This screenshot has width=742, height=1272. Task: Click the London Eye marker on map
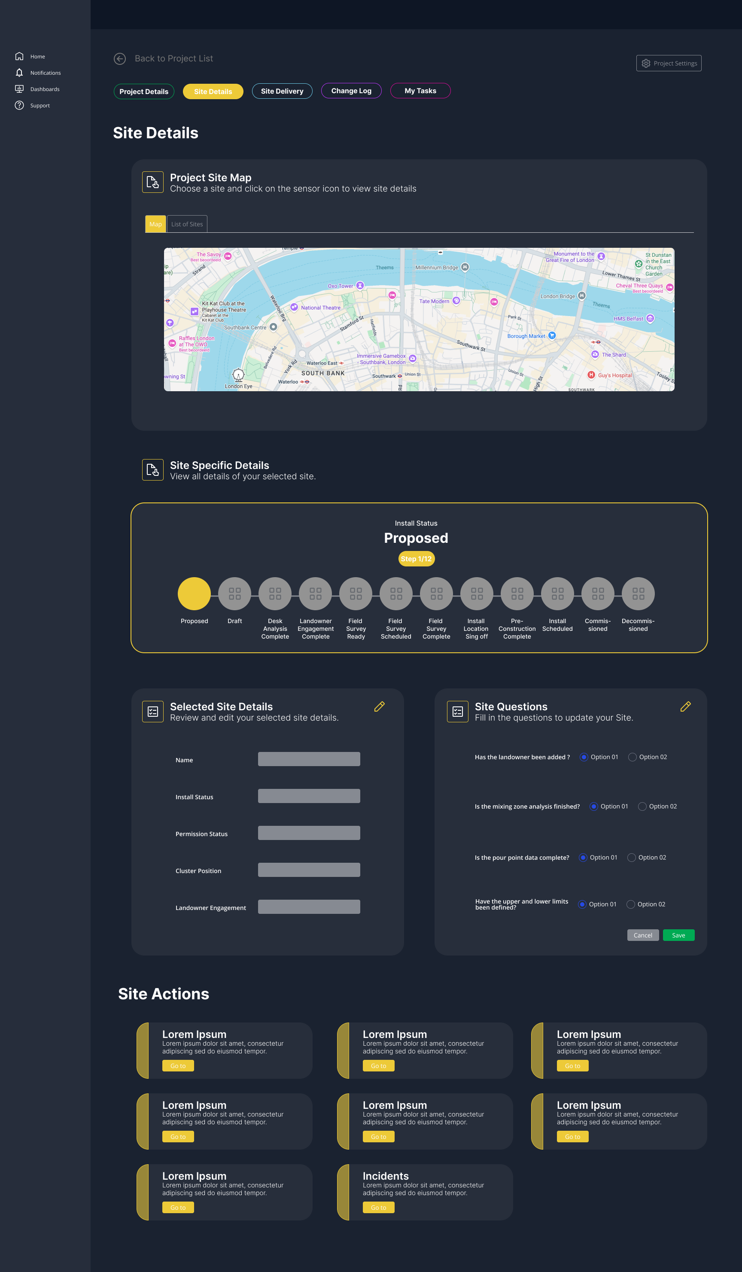(238, 375)
